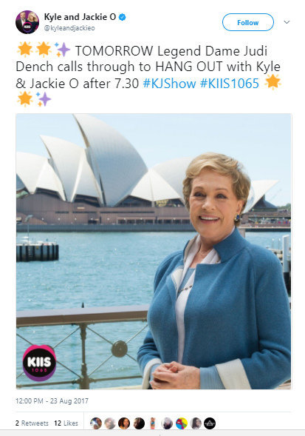This screenshot has height=436, width=305.
Task: Open the first liker avatar in the row
Action: click(96, 423)
